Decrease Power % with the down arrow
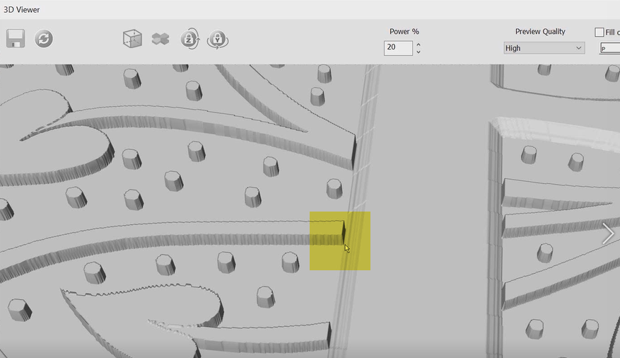This screenshot has width=620, height=358. tap(419, 52)
